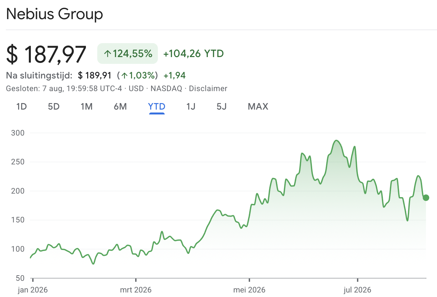The height and width of the screenshot is (297, 437).
Task: Click the after-hours up arrow icon
Action: pyautogui.click(x=124, y=76)
